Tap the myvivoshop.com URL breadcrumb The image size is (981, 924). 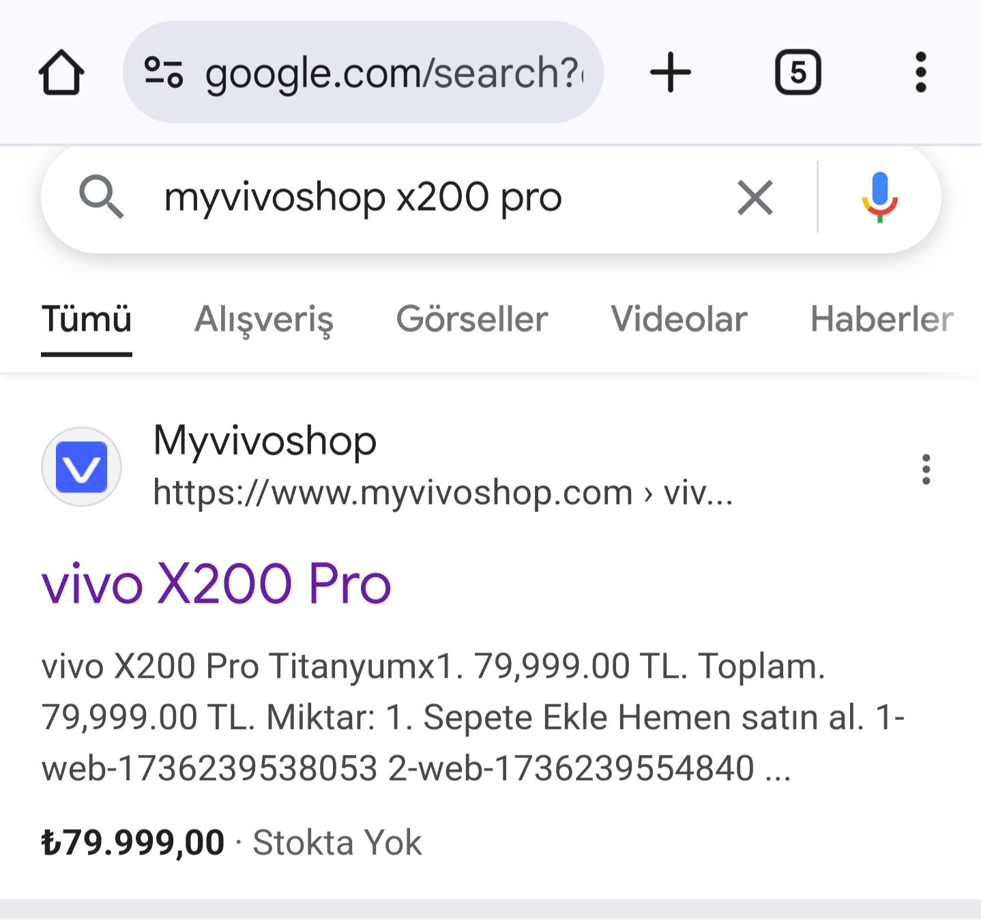tap(443, 492)
